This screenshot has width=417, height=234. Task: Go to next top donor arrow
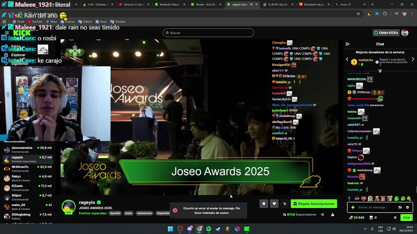pos(413,59)
